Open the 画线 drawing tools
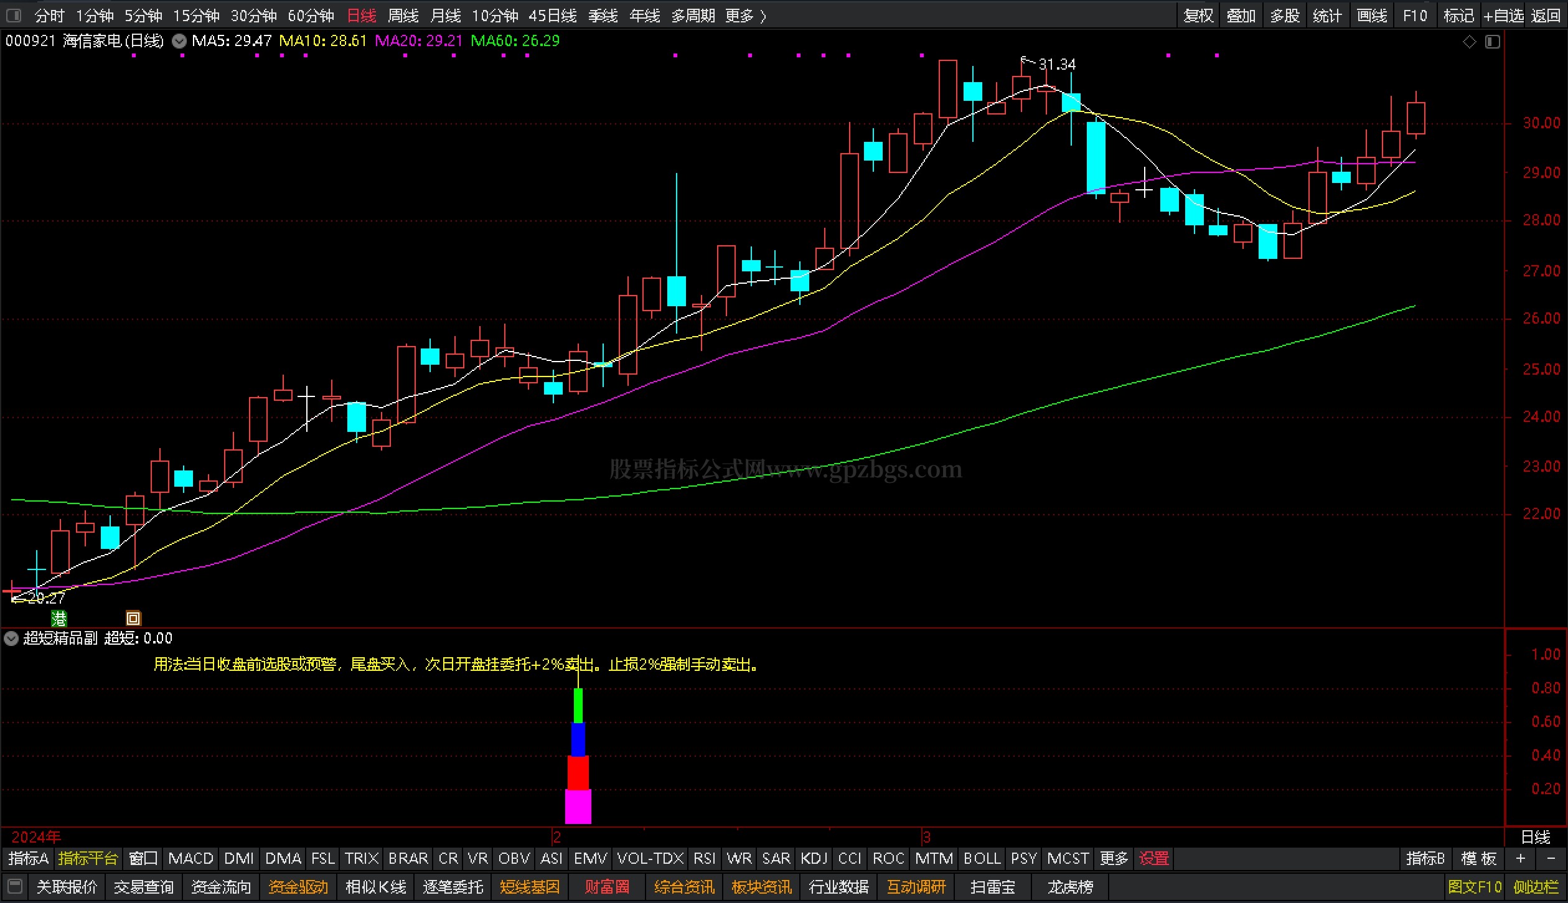This screenshot has height=903, width=1568. point(1372,15)
